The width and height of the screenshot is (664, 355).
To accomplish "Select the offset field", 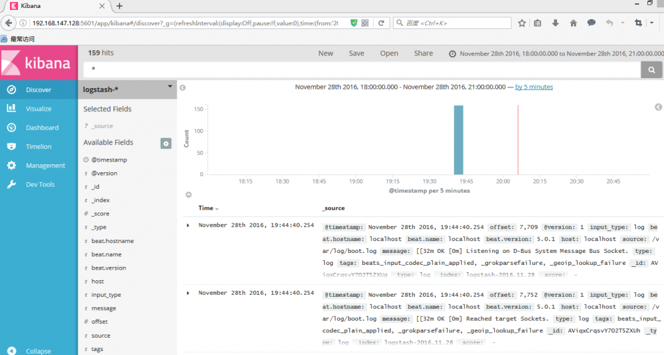I will click(x=100, y=322).
